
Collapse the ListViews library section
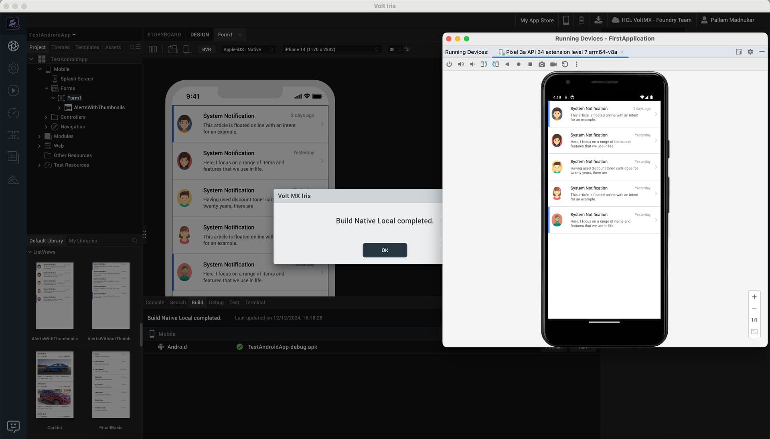pyautogui.click(x=30, y=252)
